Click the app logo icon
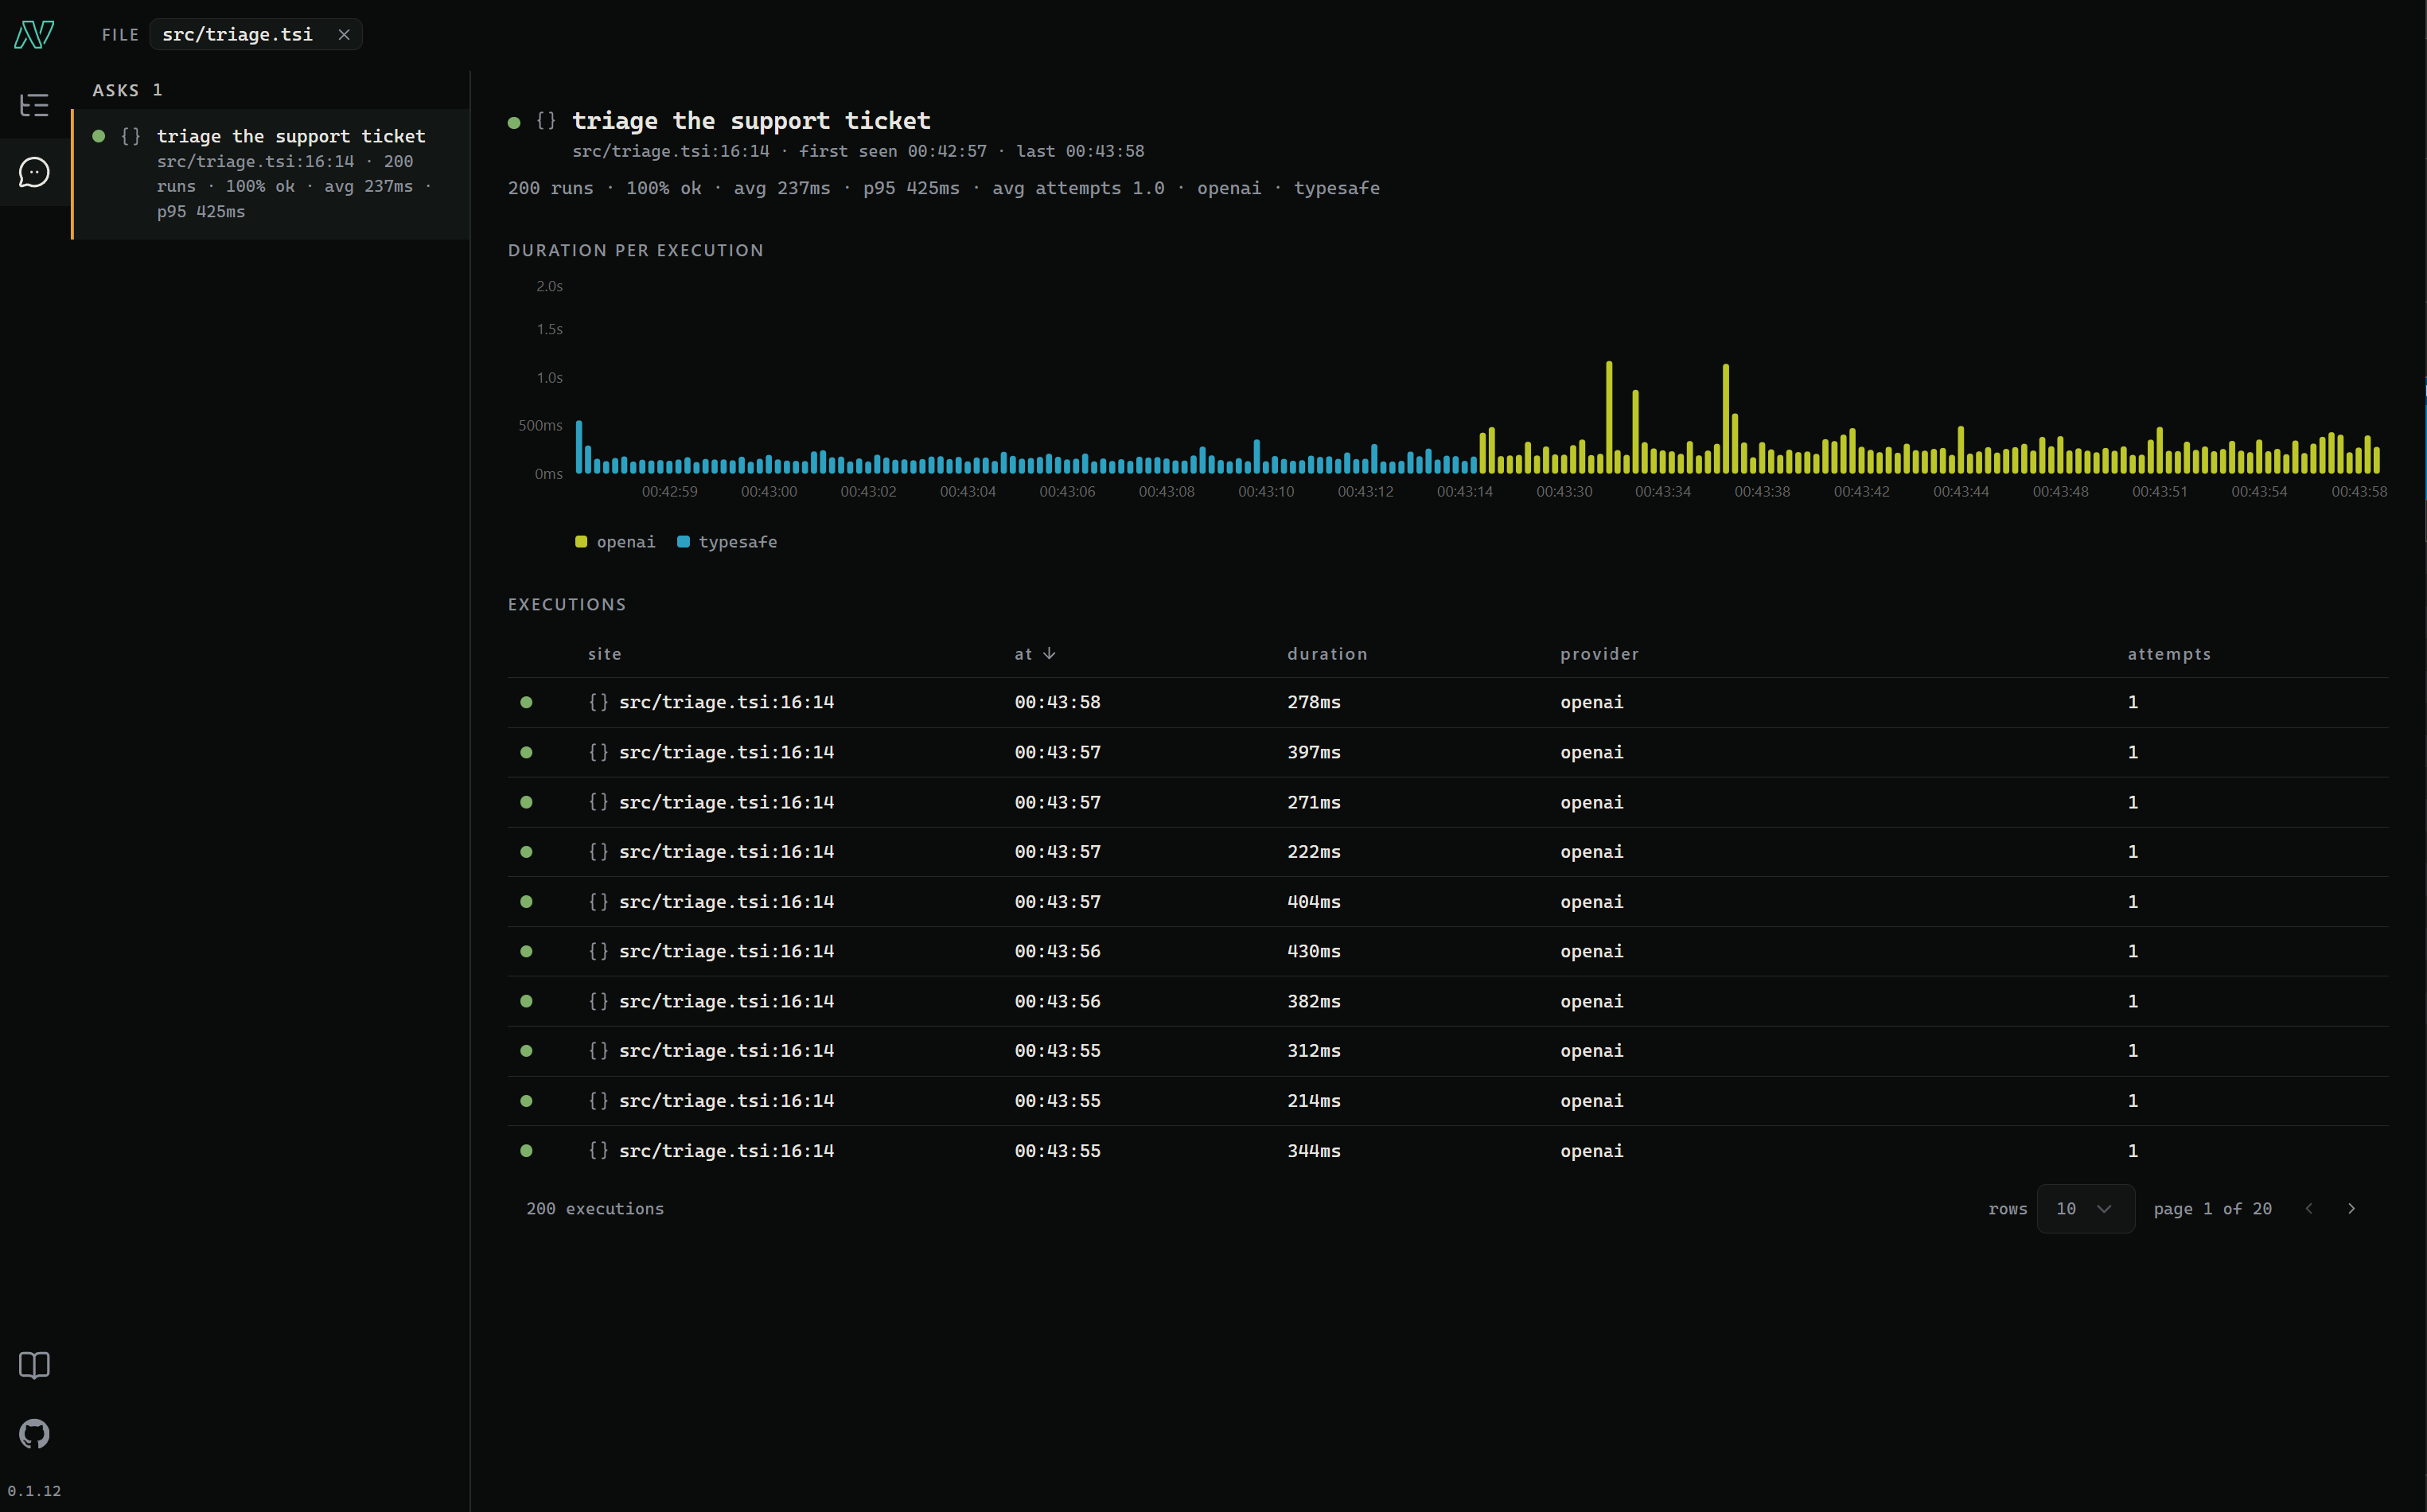This screenshot has height=1512, width=2427. point(34,35)
